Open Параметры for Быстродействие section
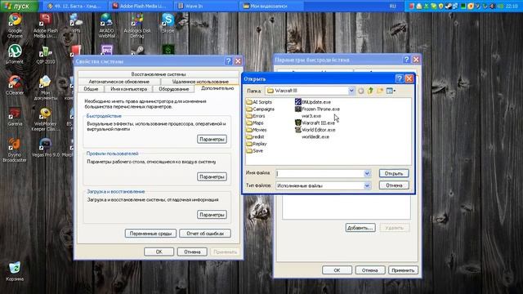This screenshot has width=523, height=294. pos(212,139)
